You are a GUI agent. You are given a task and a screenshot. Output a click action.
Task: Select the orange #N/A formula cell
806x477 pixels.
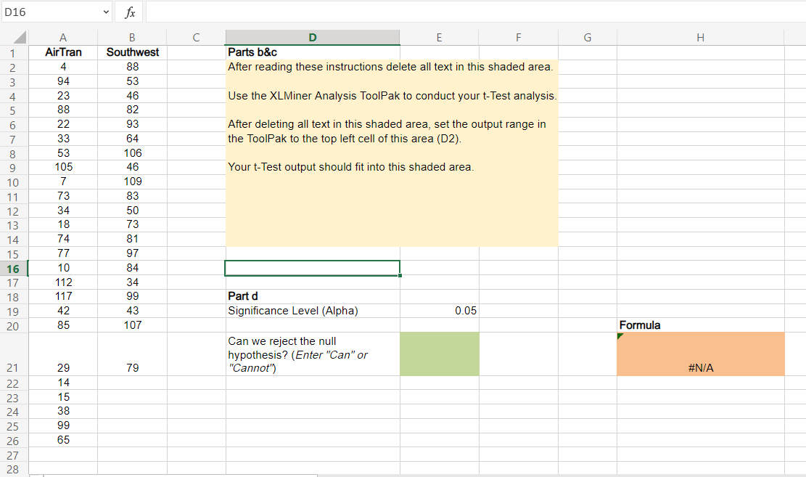(701, 354)
